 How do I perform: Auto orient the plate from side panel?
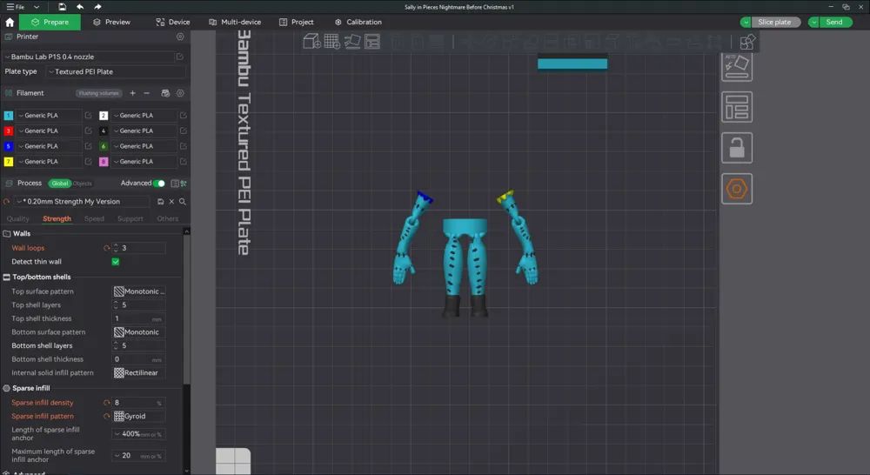pyautogui.click(x=737, y=66)
